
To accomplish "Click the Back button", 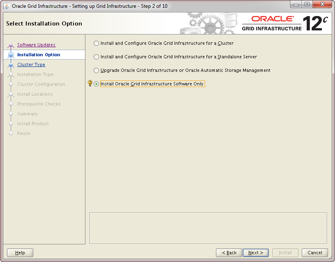I will pos(229,253).
